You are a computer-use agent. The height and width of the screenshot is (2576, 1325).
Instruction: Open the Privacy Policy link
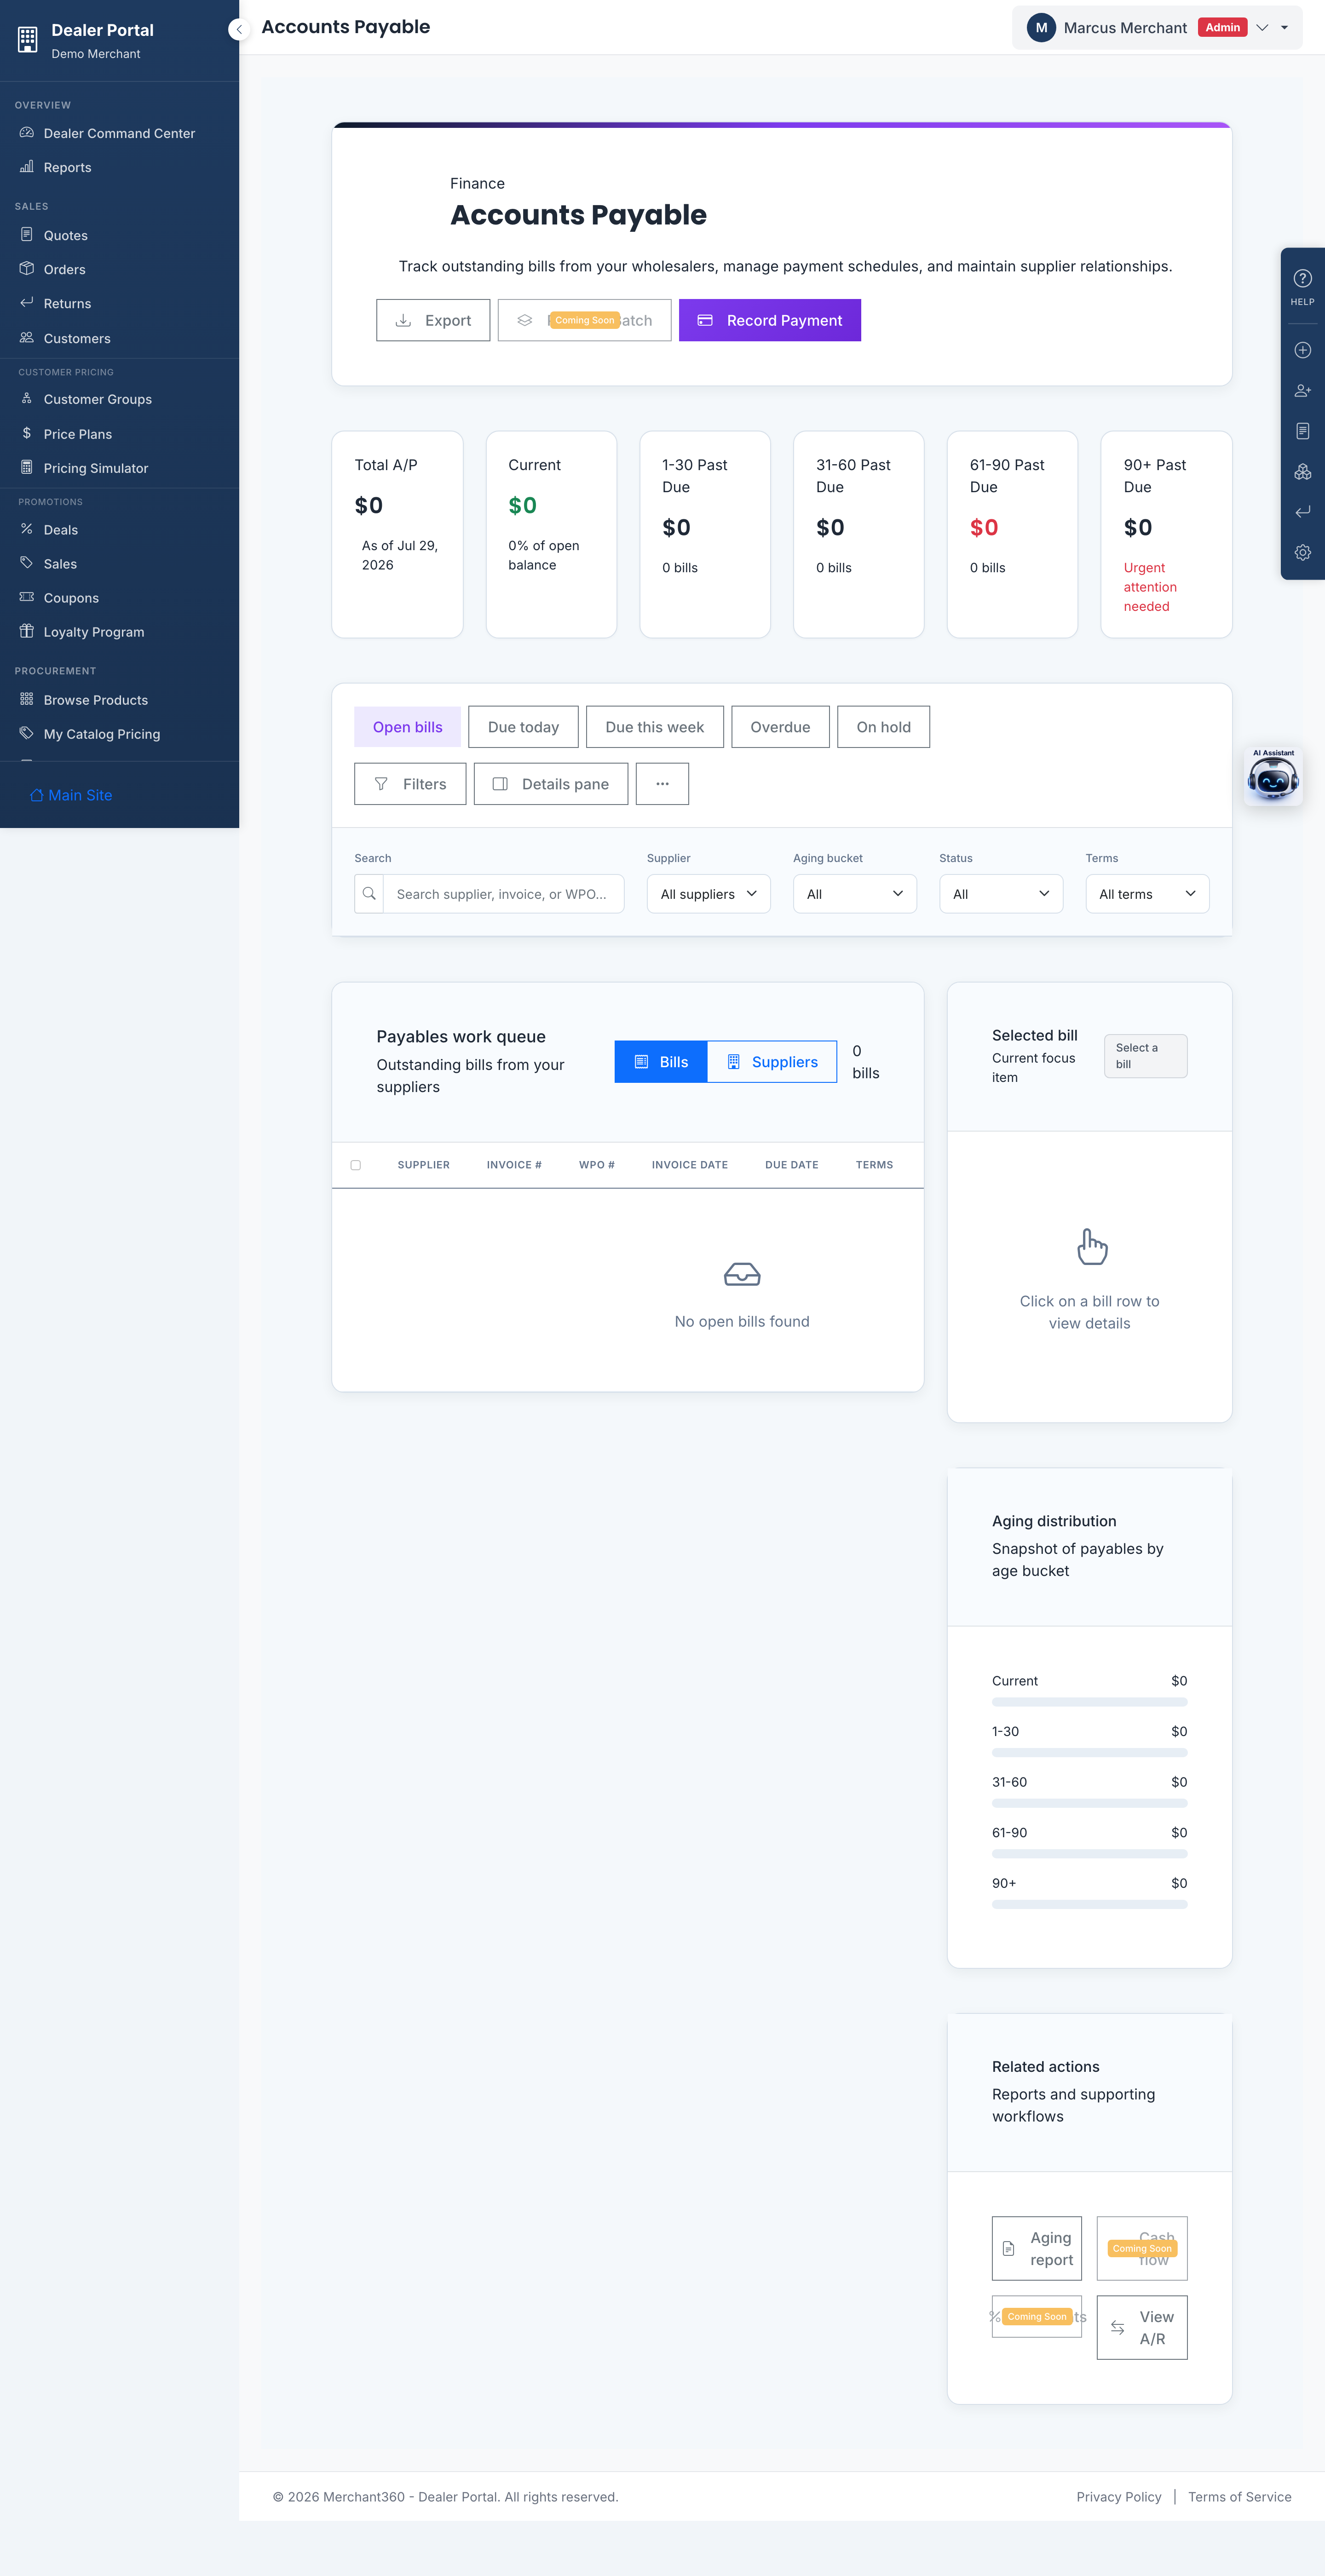tap(1119, 2497)
